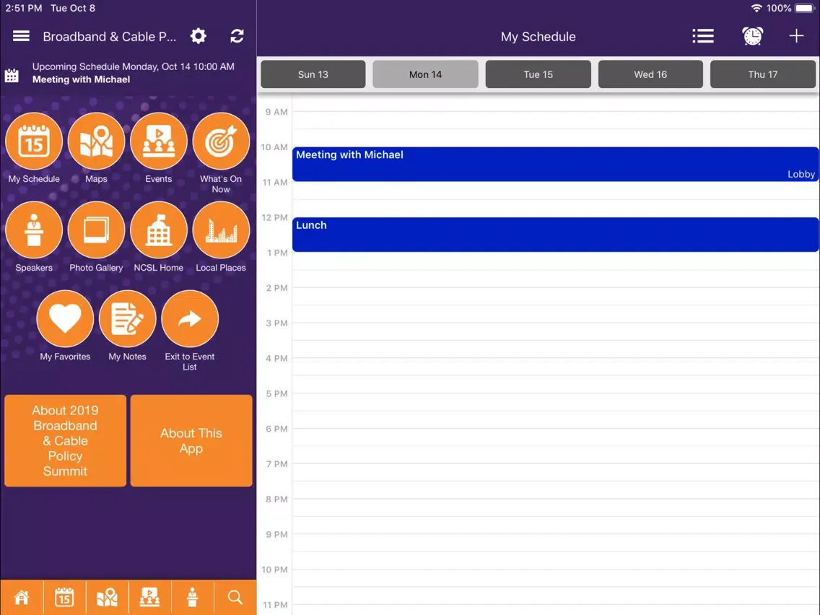Tap the My Schedule header title
This screenshot has height=615, width=820.
(538, 37)
